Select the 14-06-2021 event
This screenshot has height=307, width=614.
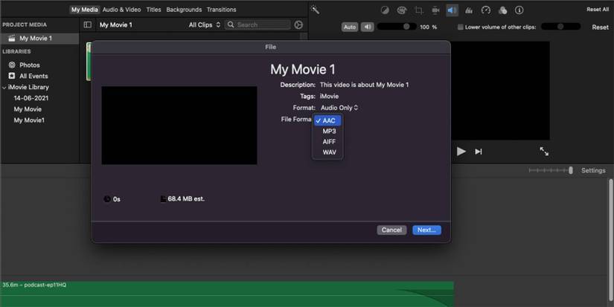pos(31,98)
